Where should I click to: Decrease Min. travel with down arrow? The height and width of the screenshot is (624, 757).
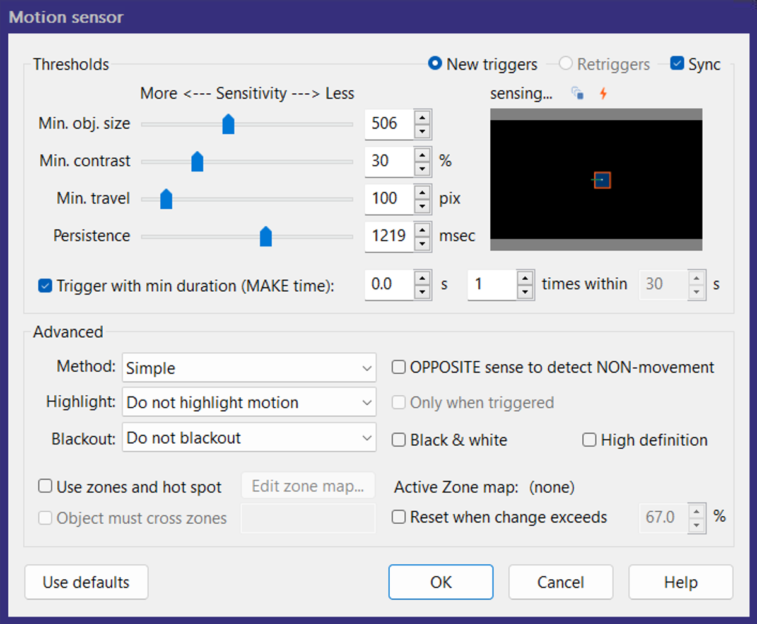pos(423,206)
